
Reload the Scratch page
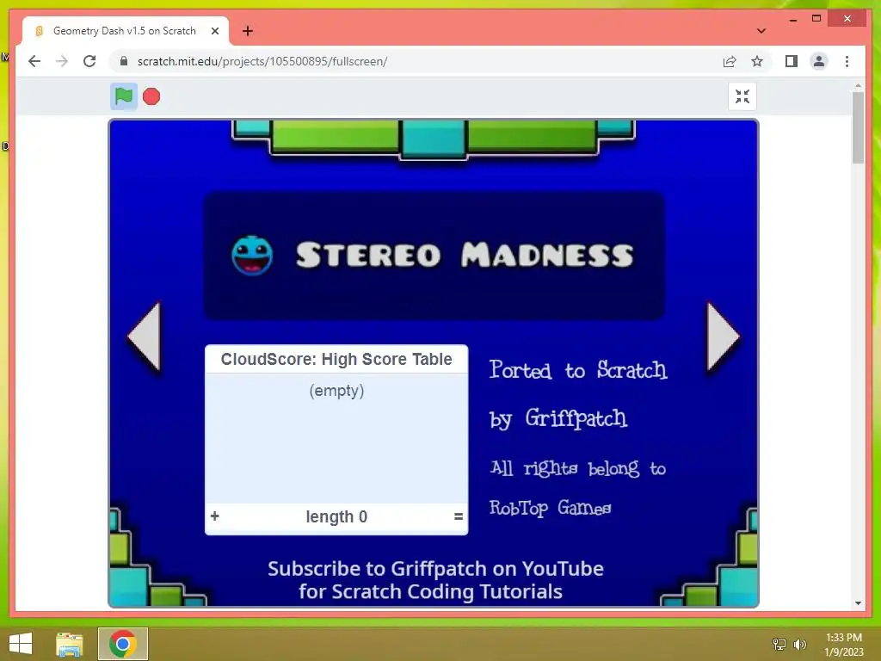click(89, 61)
